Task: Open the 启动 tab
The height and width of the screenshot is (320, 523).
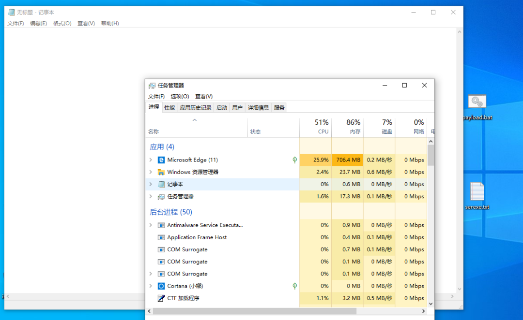Action: tap(222, 108)
